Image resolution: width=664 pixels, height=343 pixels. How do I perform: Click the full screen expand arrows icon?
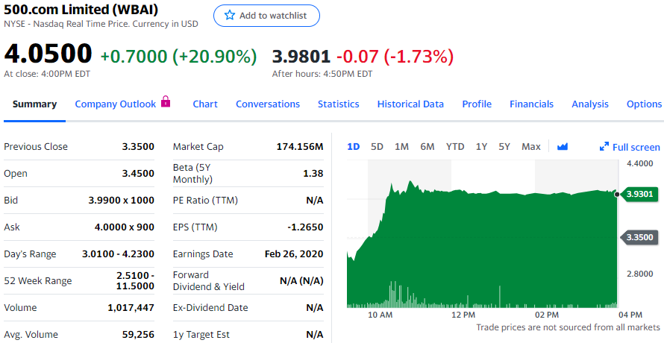[604, 146]
